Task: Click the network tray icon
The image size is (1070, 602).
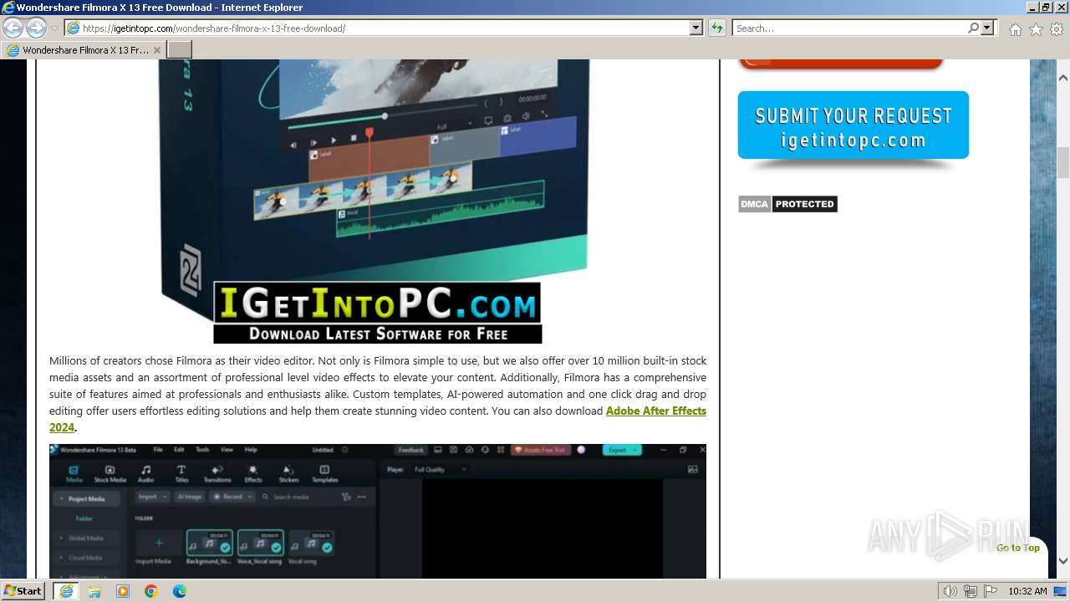Action: 971,591
